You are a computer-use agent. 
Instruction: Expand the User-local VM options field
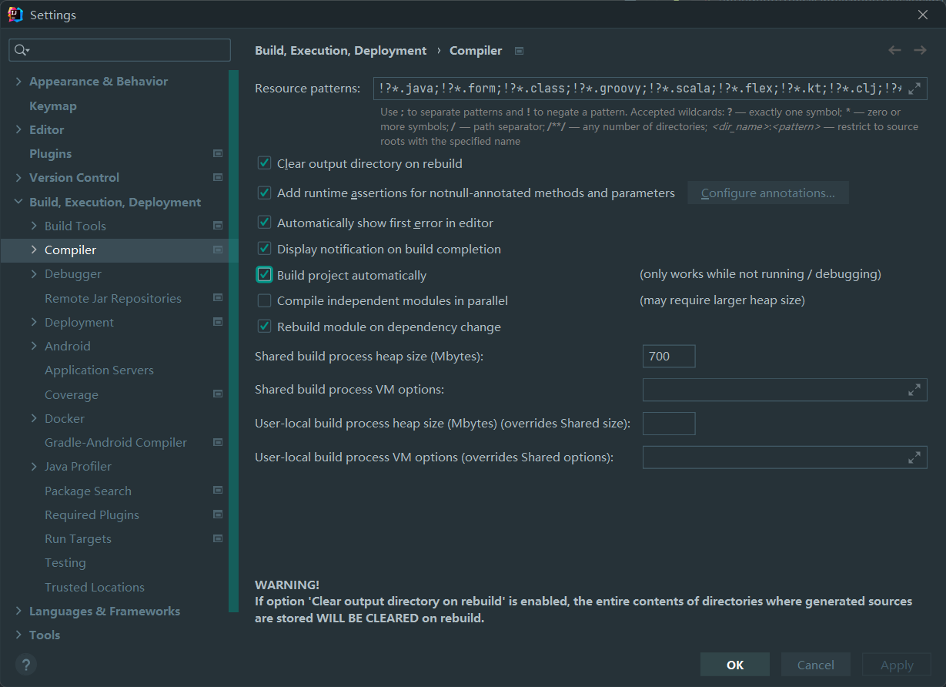click(x=914, y=457)
